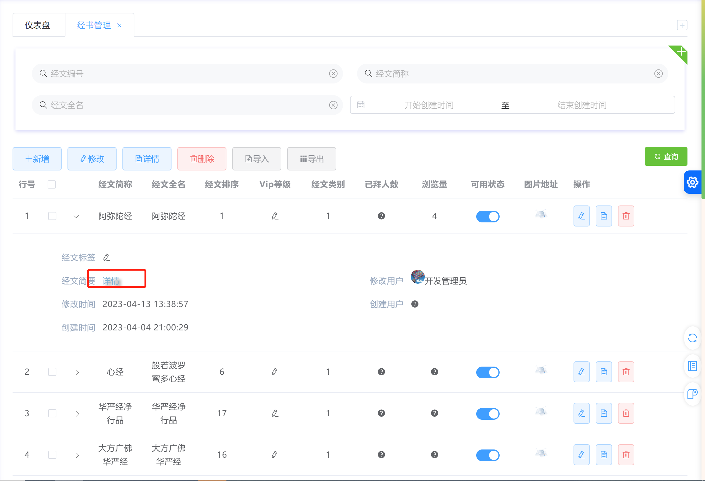Image resolution: width=705 pixels, height=481 pixels.
Task: Open the detail document icon in row 心经
Action: point(604,372)
